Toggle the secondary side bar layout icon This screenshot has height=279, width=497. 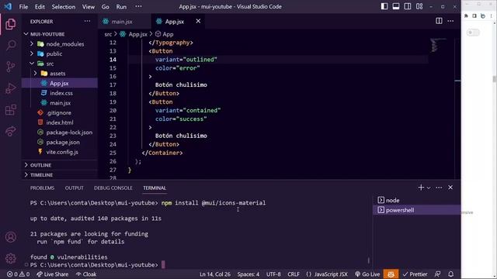[408, 6]
